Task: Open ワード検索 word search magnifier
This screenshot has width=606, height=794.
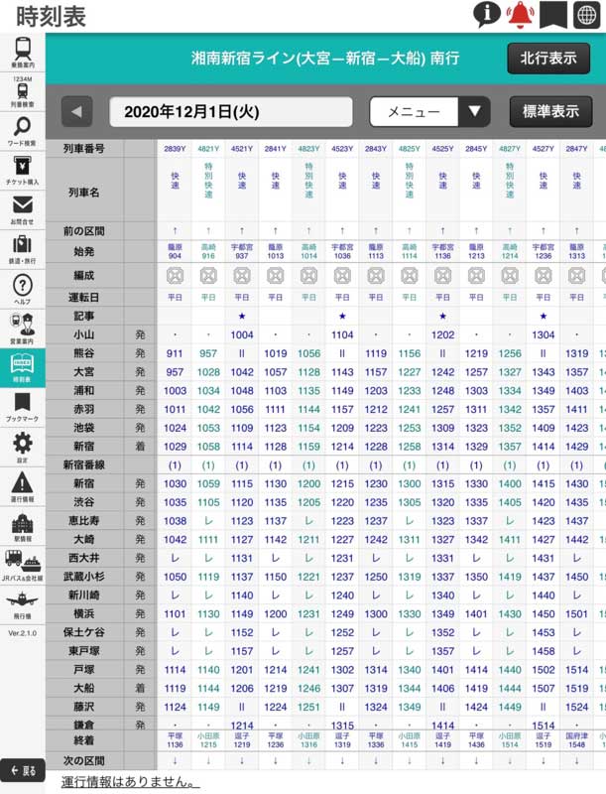Action: (x=23, y=131)
